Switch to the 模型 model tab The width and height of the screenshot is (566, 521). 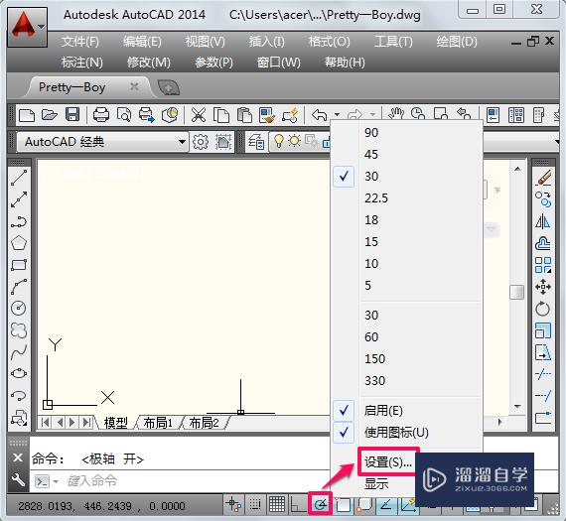click(116, 423)
